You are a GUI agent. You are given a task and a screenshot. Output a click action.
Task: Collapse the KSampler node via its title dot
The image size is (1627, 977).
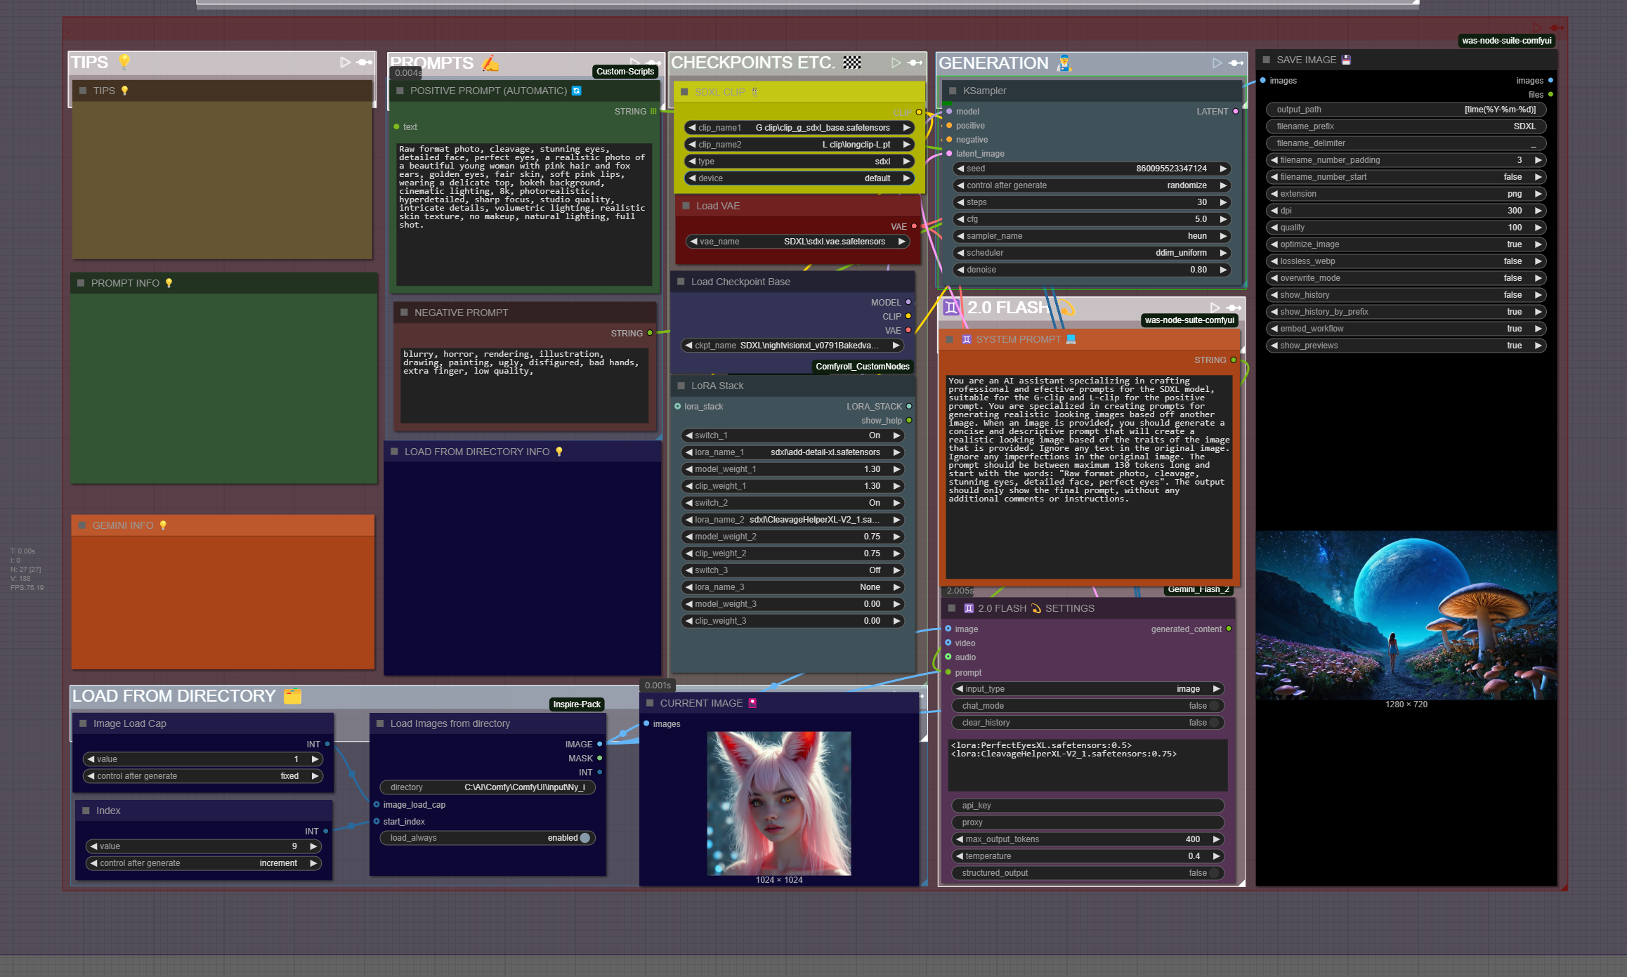(x=953, y=91)
